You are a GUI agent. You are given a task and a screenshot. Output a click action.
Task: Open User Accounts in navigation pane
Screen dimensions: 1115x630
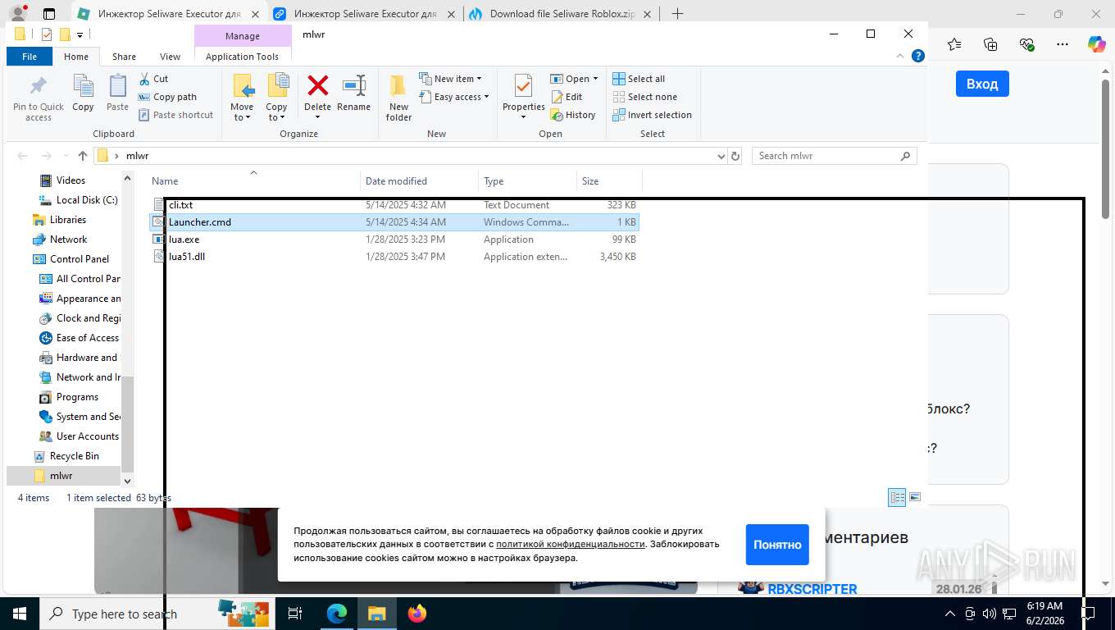pos(87,436)
